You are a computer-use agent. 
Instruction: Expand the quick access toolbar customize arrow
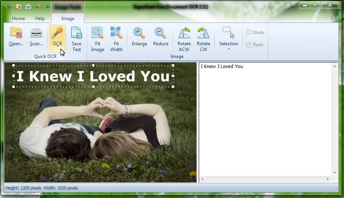(x=48, y=7)
